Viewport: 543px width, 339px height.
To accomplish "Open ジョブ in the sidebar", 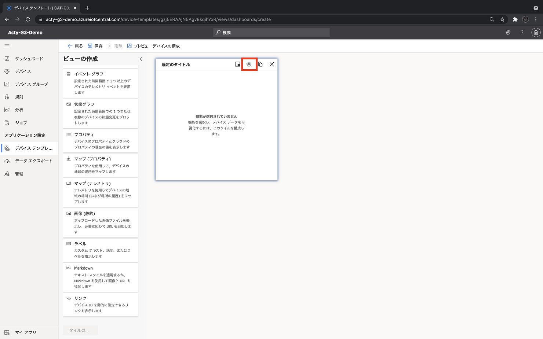I will tap(29, 123).
